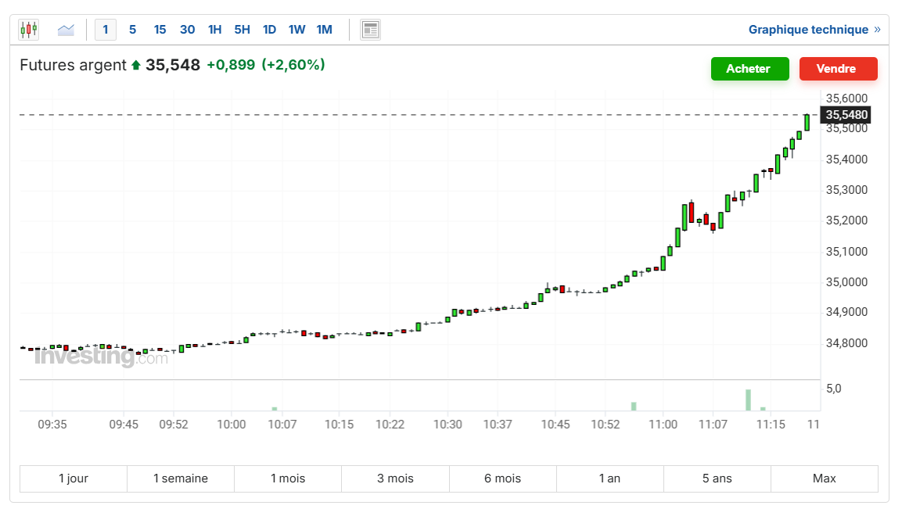The width and height of the screenshot is (902, 509).
Task: Click the 35,5480 price marker label
Action: point(846,114)
